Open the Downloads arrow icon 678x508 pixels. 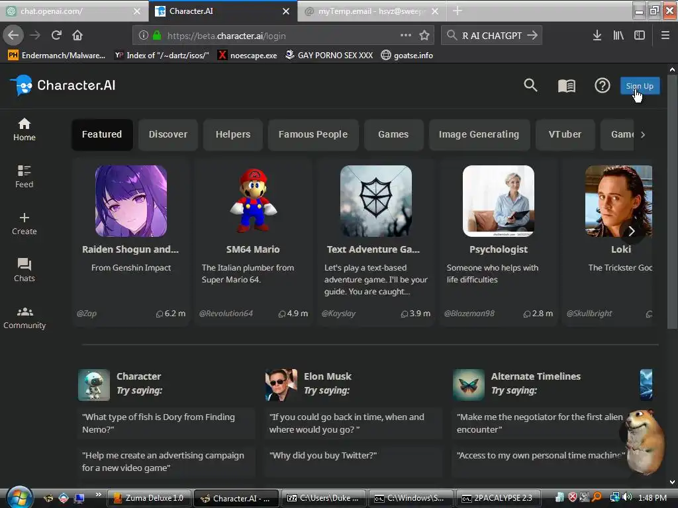(597, 36)
